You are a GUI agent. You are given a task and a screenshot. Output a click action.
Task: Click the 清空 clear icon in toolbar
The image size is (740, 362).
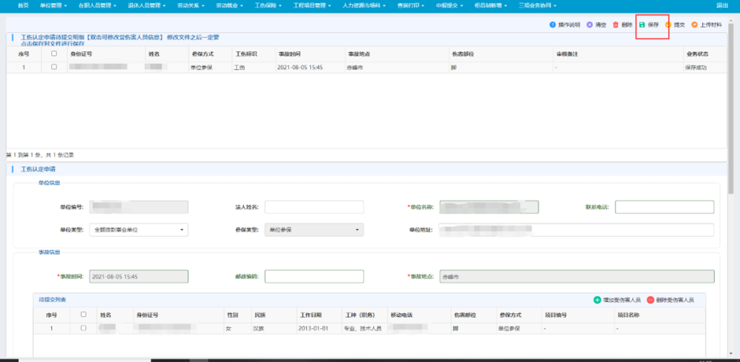590,25
